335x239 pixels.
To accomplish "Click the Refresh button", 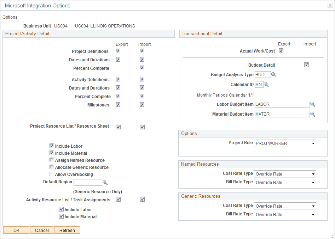I will (67, 230).
